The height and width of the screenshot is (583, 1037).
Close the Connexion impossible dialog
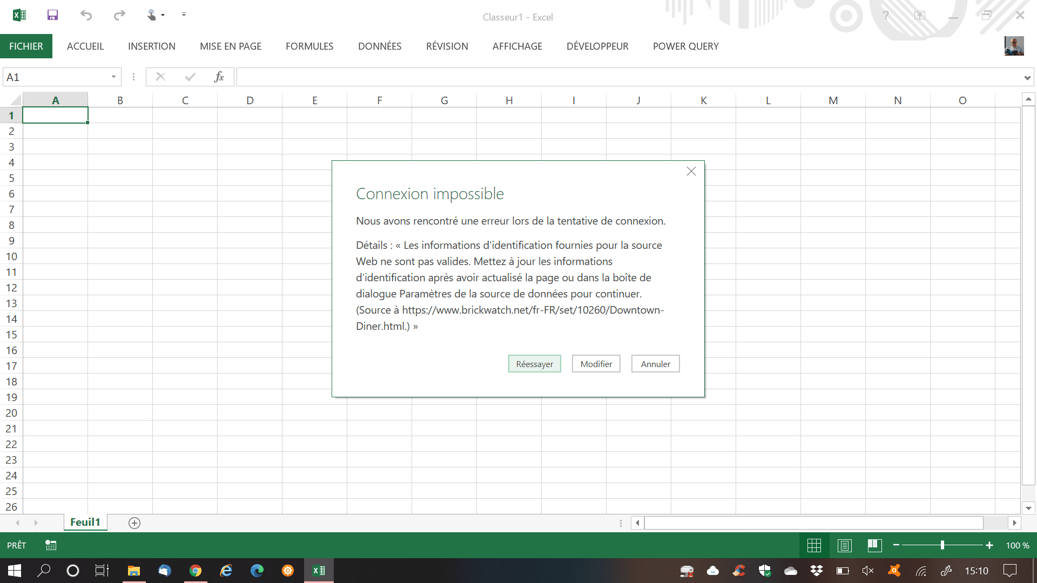[x=691, y=171]
